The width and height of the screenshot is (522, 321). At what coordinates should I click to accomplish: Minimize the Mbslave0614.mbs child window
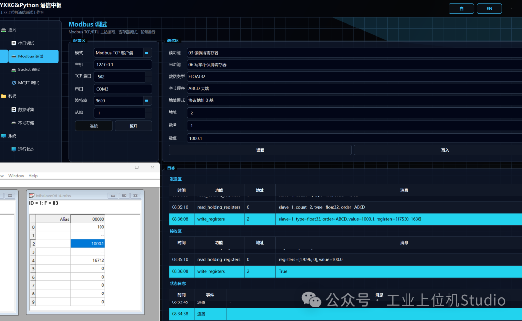coord(113,195)
